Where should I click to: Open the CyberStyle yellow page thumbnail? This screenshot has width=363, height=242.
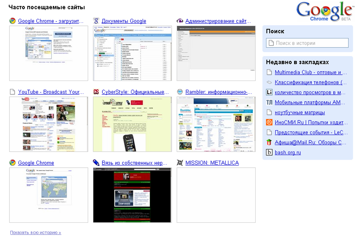click(132, 124)
